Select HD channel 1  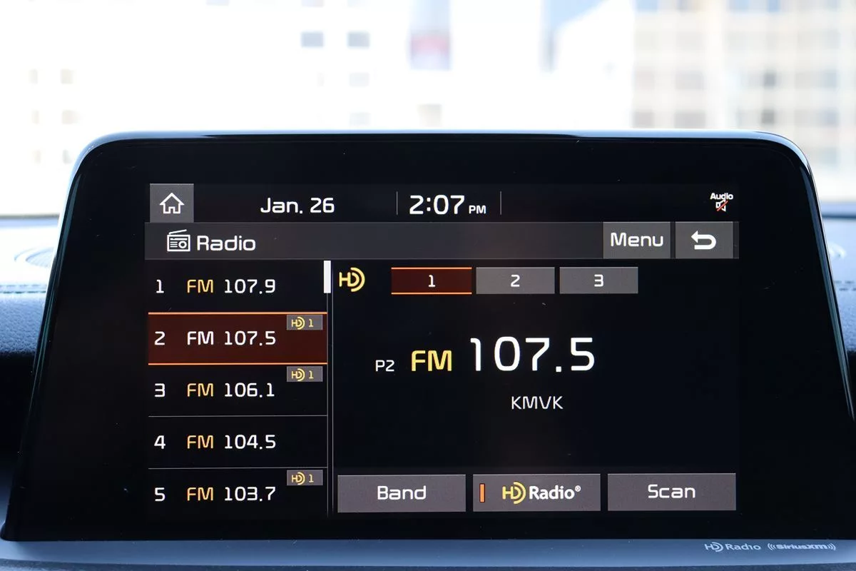point(431,281)
